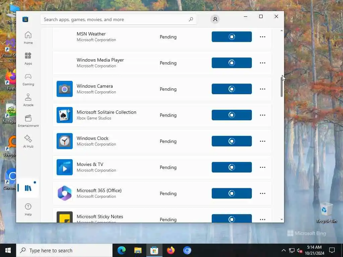343x257 pixels.
Task: Click Xbox Game Studios publisher text
Action: (x=94, y=118)
